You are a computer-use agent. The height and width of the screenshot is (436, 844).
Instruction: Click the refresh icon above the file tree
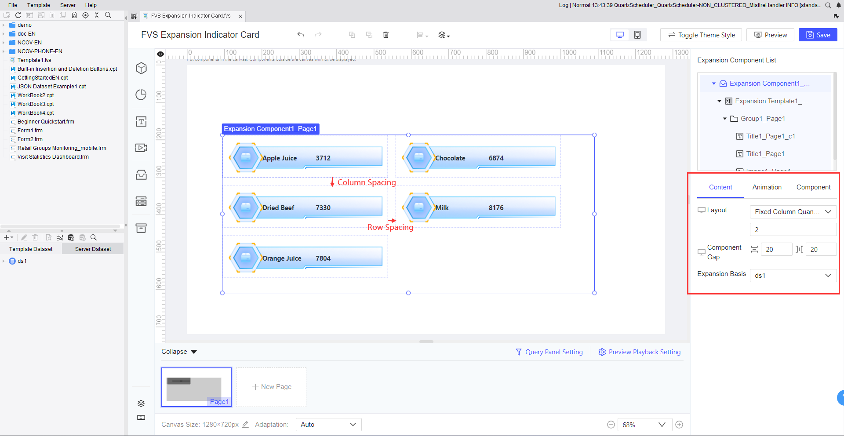coord(18,15)
